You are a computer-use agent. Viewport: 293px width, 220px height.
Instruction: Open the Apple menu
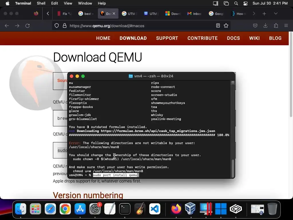click(x=7, y=3)
